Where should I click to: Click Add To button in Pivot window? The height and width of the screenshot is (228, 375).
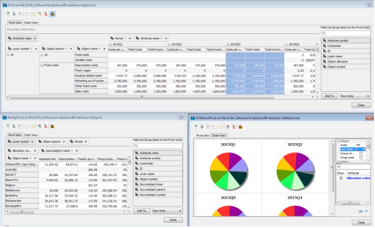(x=329, y=96)
